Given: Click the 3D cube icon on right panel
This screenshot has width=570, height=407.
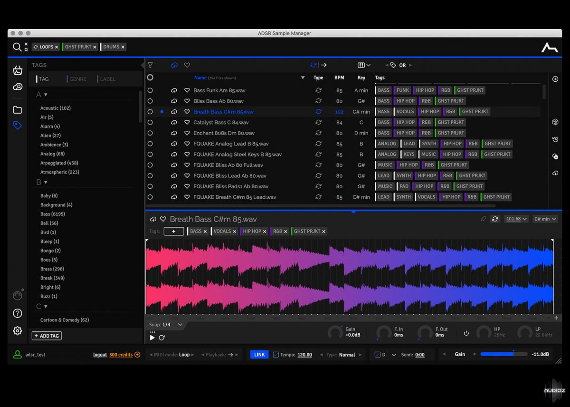Looking at the screenshot, I should 555,122.
